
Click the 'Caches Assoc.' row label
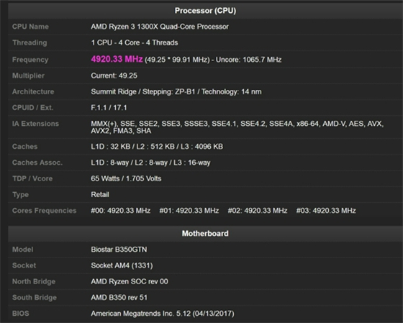coord(37,163)
